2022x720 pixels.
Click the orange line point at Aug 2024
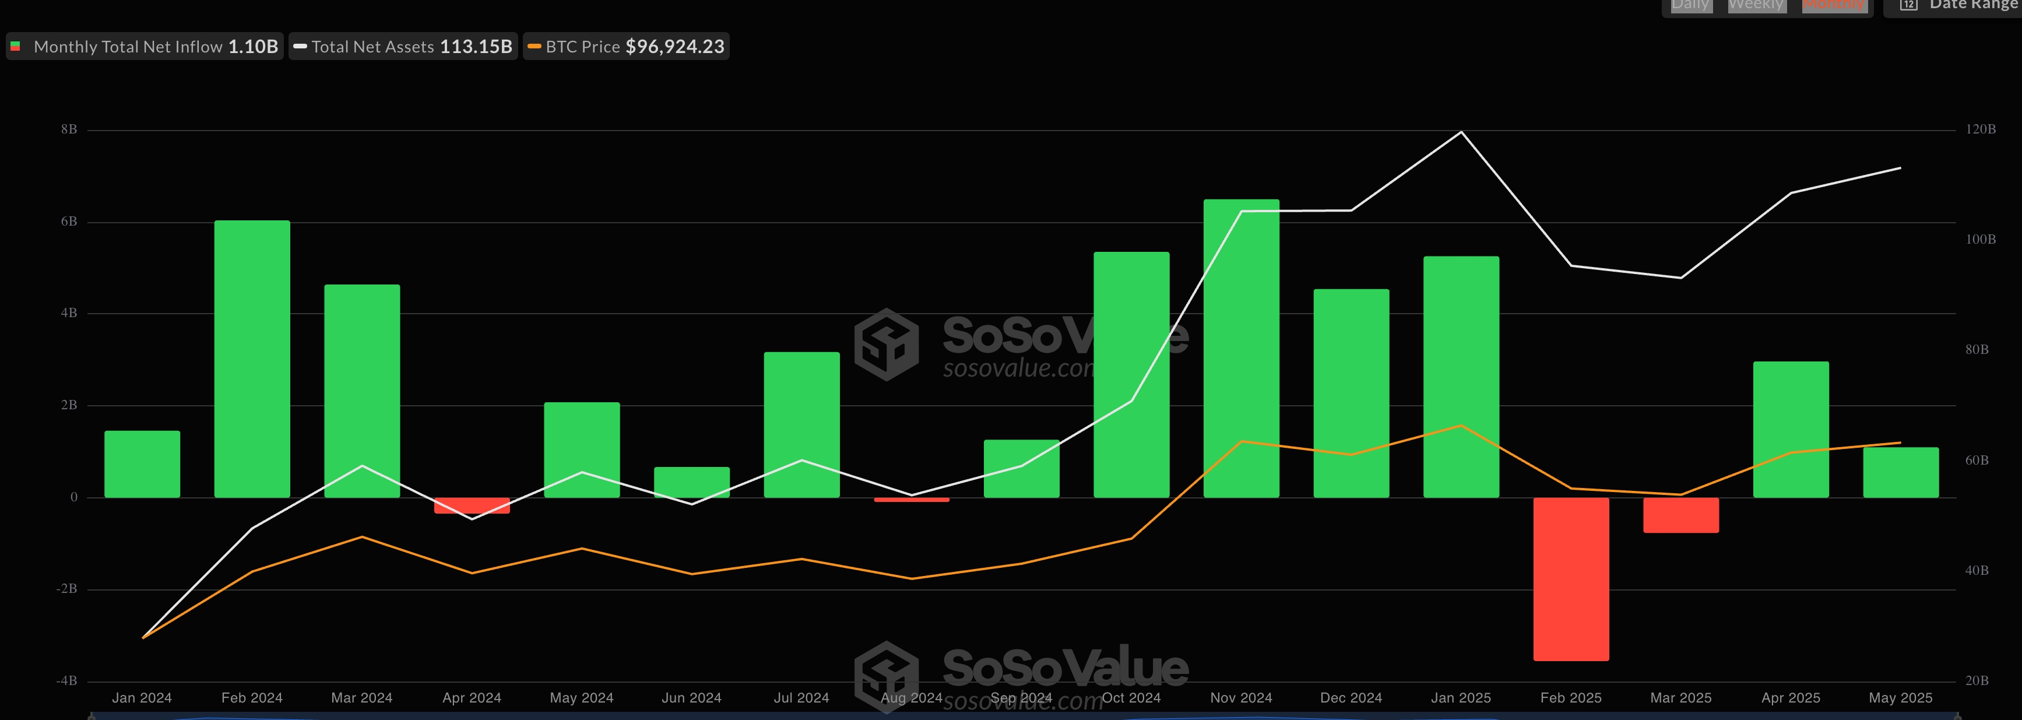coord(911,579)
